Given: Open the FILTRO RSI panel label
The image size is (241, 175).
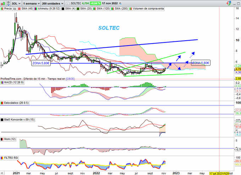Looking at the screenshot, I should click(x=11, y=158).
